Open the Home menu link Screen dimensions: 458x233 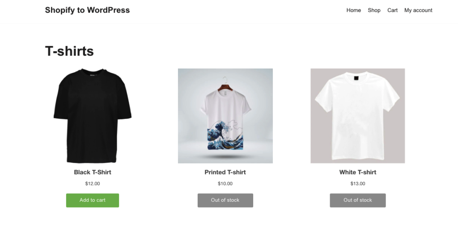[x=353, y=10]
